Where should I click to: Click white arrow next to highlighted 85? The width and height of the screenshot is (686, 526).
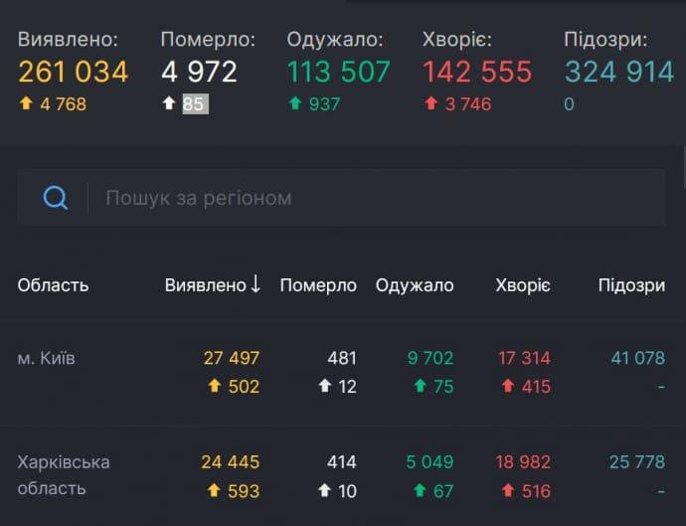(x=169, y=104)
